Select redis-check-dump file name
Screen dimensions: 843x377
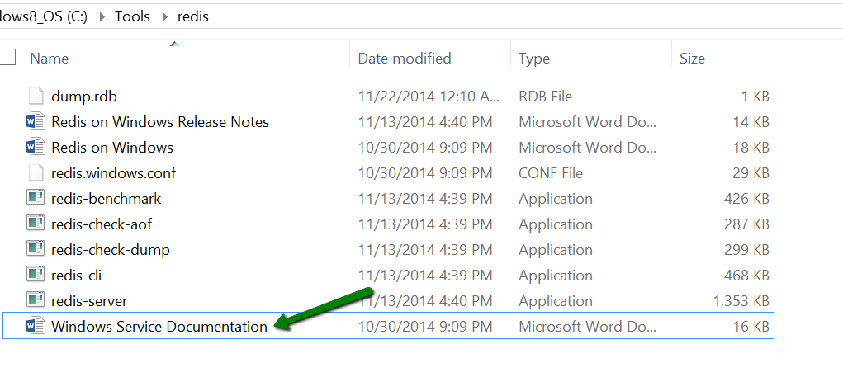pos(111,249)
